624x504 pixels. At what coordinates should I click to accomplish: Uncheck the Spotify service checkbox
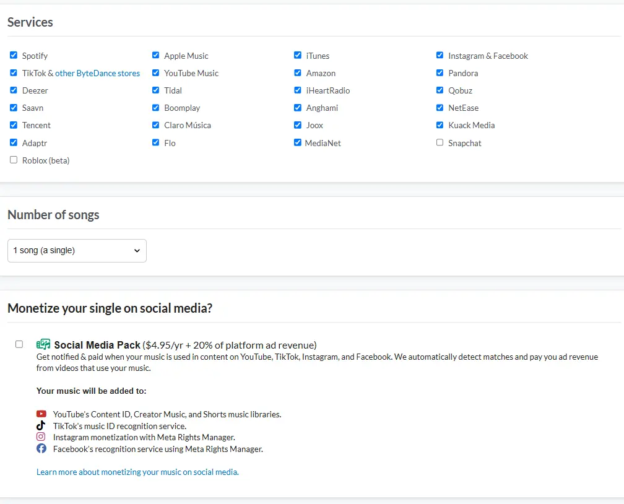click(x=14, y=55)
